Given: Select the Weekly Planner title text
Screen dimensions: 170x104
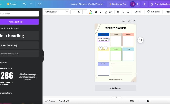Looking at the screenshot, I should click(x=115, y=28).
